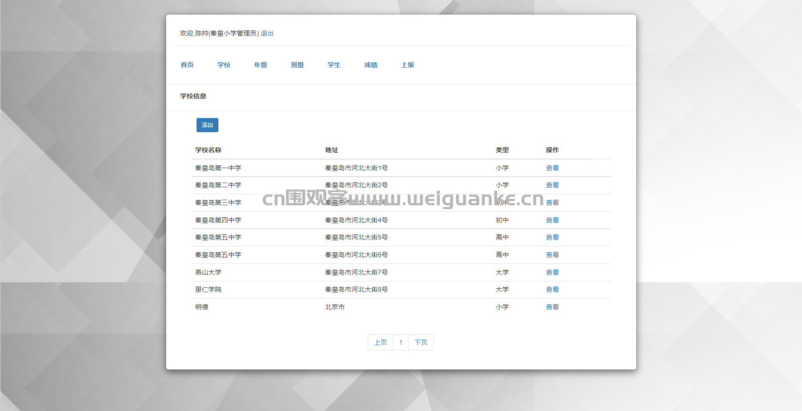Click the 地址 column header
802x411 pixels.
coord(331,150)
